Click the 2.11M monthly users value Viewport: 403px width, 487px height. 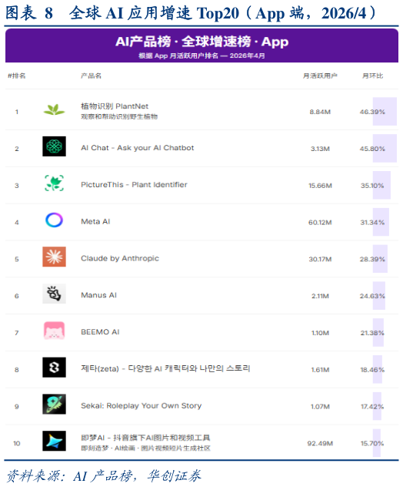point(320,296)
